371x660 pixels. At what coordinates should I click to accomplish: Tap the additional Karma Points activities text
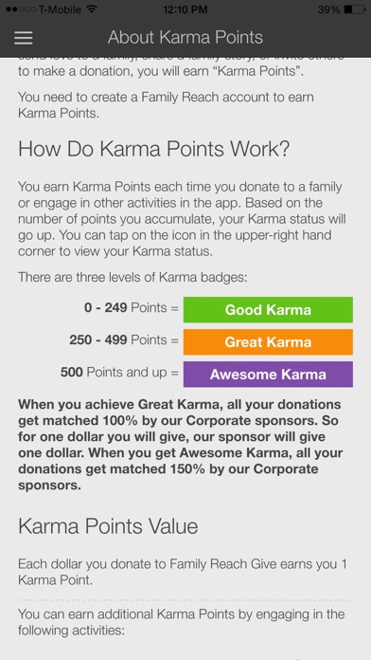[x=181, y=622]
